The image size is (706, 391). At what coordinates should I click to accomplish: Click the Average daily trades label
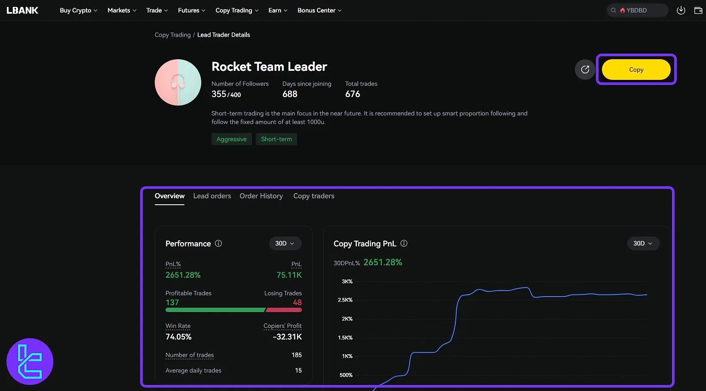click(x=193, y=370)
